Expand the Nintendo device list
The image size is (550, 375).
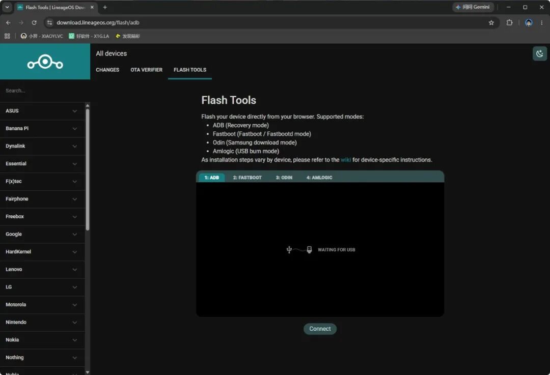coord(42,322)
